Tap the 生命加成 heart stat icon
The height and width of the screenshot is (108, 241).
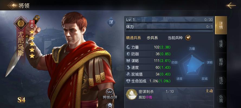[128, 81]
